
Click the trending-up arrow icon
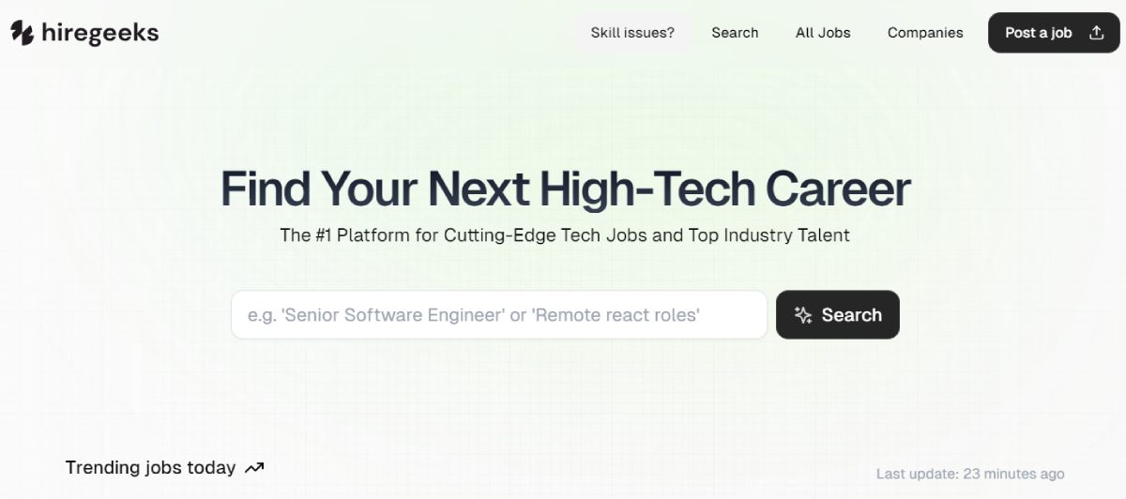254,467
